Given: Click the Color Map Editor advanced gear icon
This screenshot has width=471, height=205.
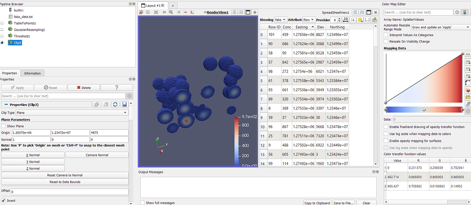Looking at the screenshot, I should [x=457, y=12].
